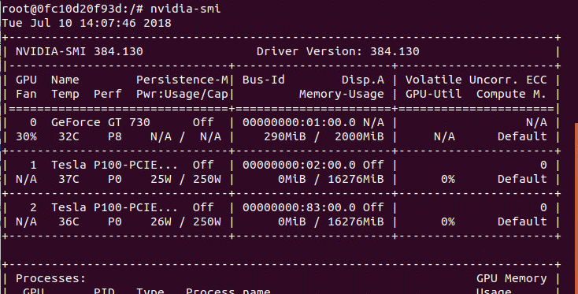Click the second Tesla P100-PCIE entry
Screen dimensions: 578x294
coord(114,207)
